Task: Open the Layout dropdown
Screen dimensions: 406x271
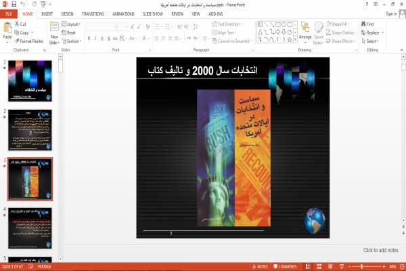Action: pos(71,24)
